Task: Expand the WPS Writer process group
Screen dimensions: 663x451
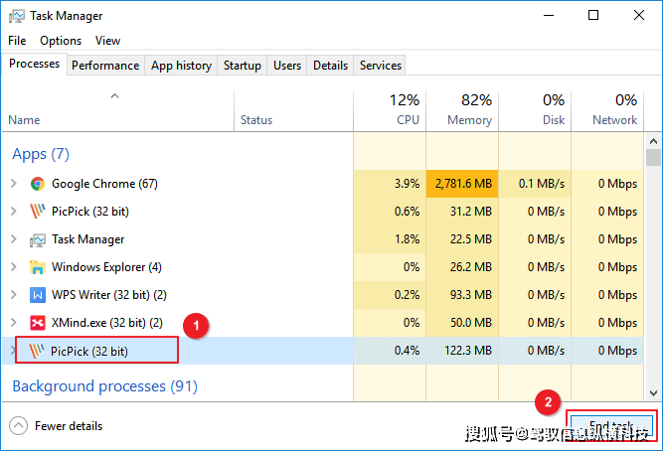Action: (x=13, y=295)
